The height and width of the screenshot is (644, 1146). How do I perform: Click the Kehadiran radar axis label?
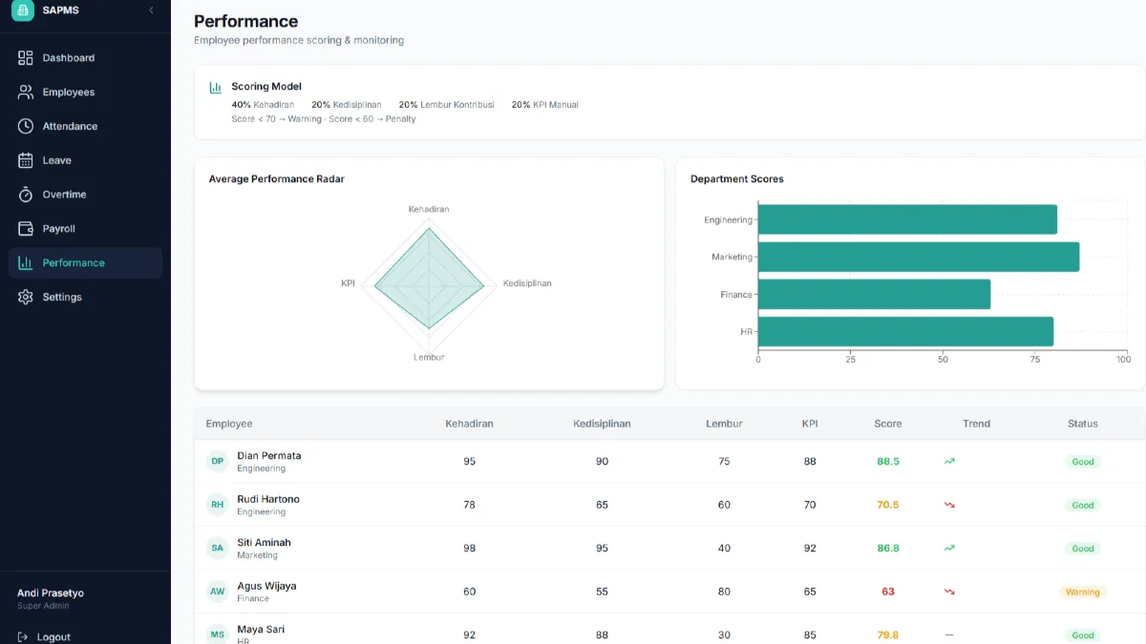[x=429, y=209]
